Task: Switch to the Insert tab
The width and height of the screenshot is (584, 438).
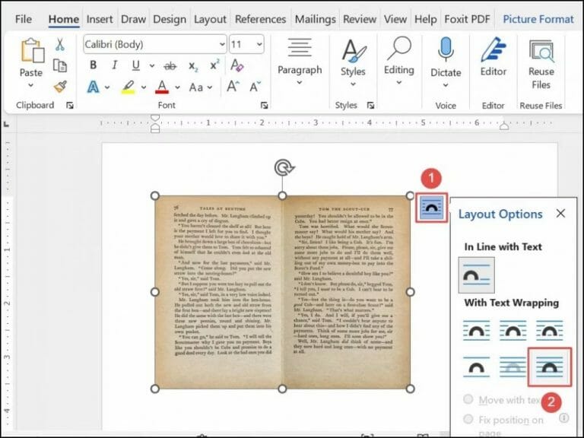Action: (x=100, y=19)
